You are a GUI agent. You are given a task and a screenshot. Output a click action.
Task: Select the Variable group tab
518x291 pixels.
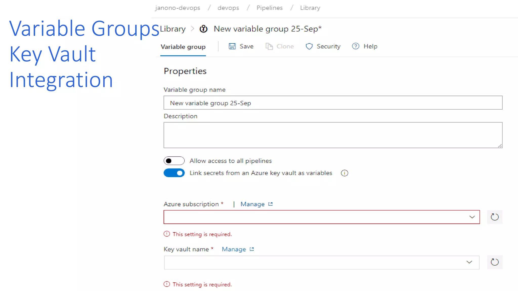[x=183, y=47]
